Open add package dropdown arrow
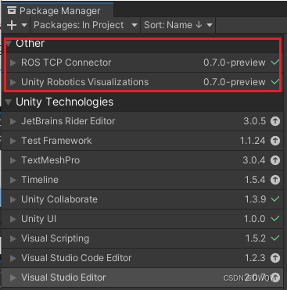Image resolution: width=287 pixels, height=290 pixels. point(24,25)
